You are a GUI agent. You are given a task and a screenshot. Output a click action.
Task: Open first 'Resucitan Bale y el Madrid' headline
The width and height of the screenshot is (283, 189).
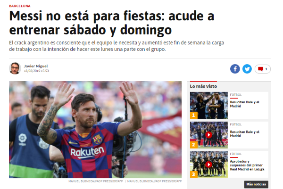click(x=244, y=104)
